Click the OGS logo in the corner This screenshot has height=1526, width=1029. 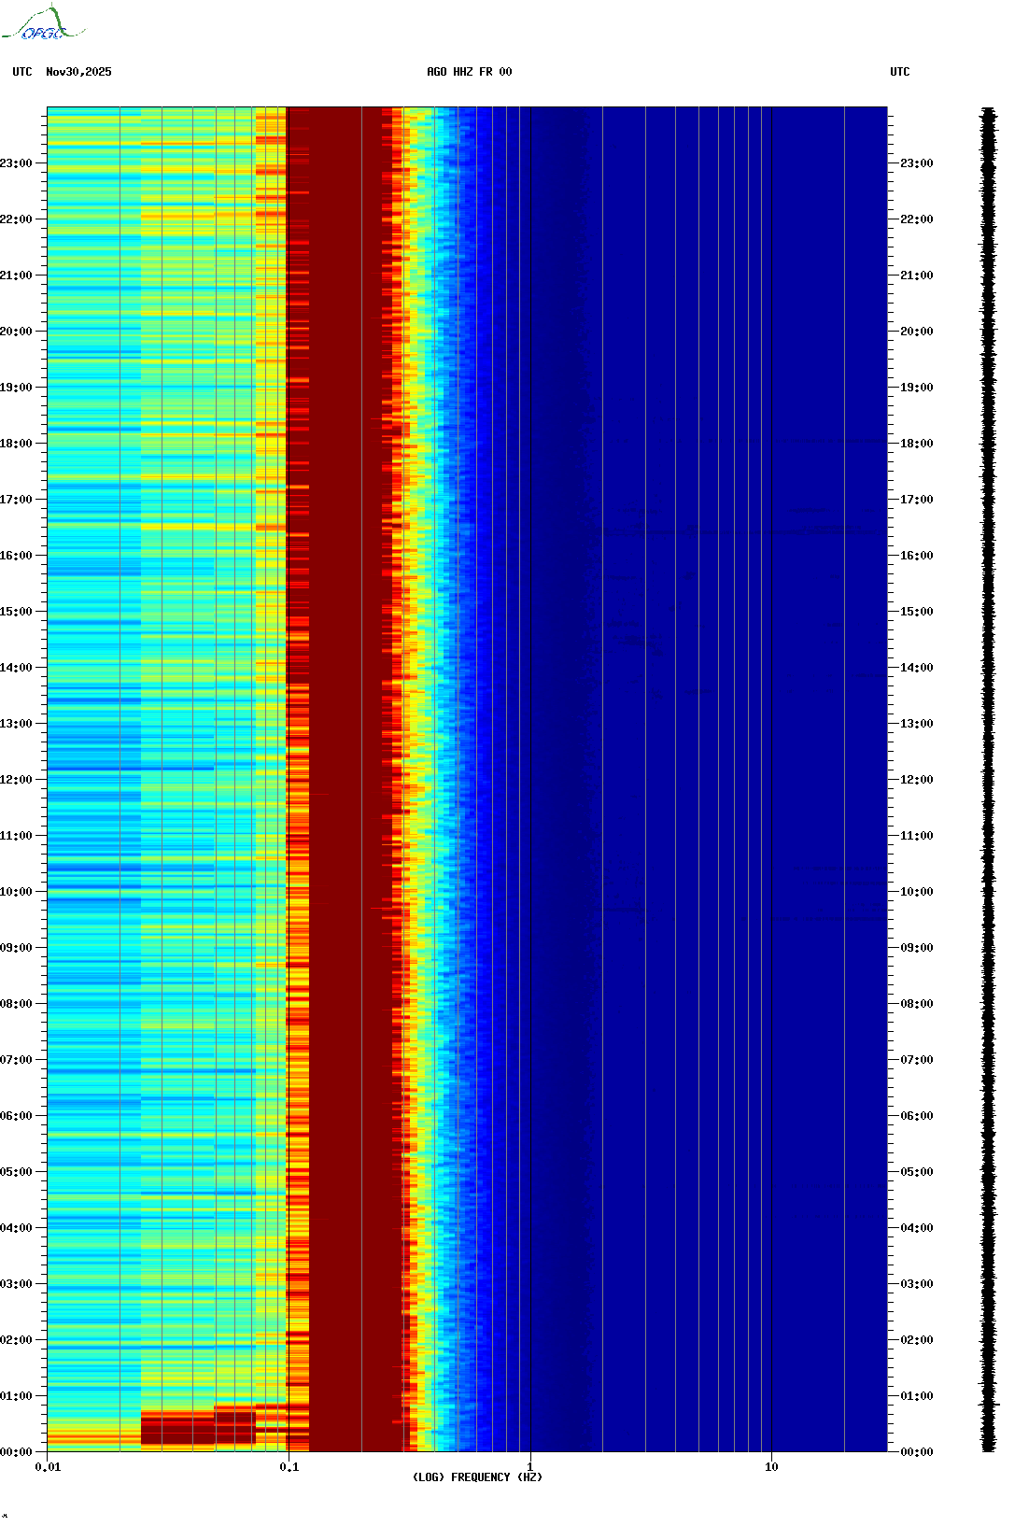(x=42, y=25)
